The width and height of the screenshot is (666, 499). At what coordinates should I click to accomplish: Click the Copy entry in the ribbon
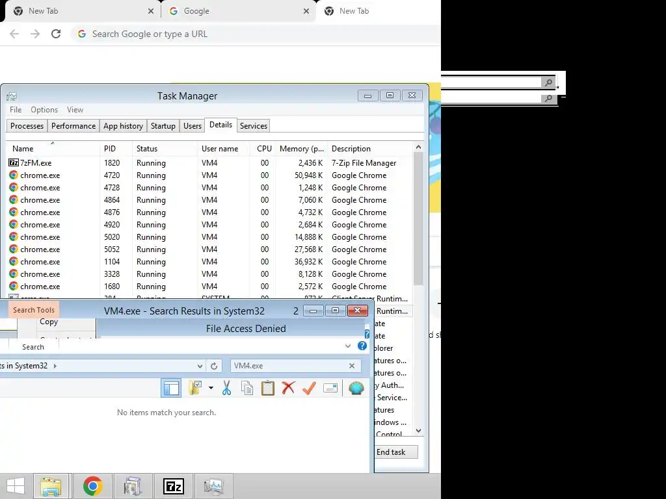(x=49, y=322)
